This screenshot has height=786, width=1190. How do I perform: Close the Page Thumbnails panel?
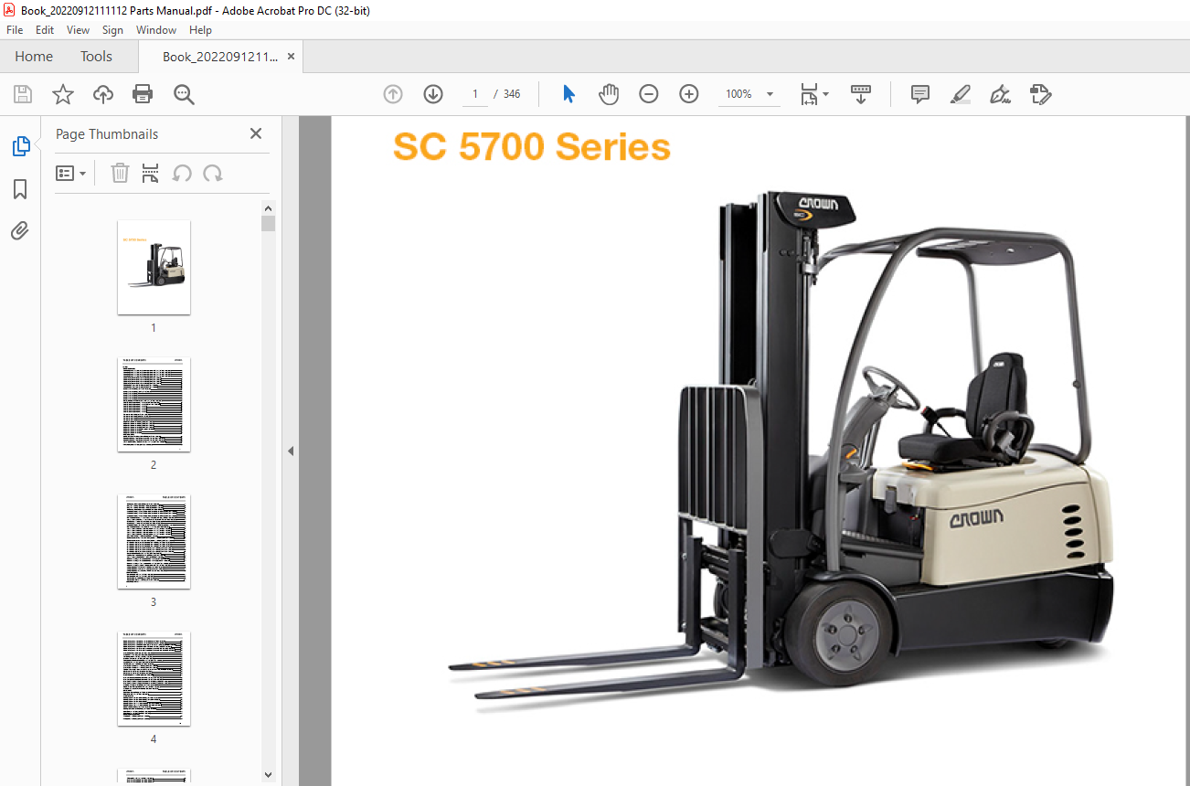pyautogui.click(x=256, y=133)
